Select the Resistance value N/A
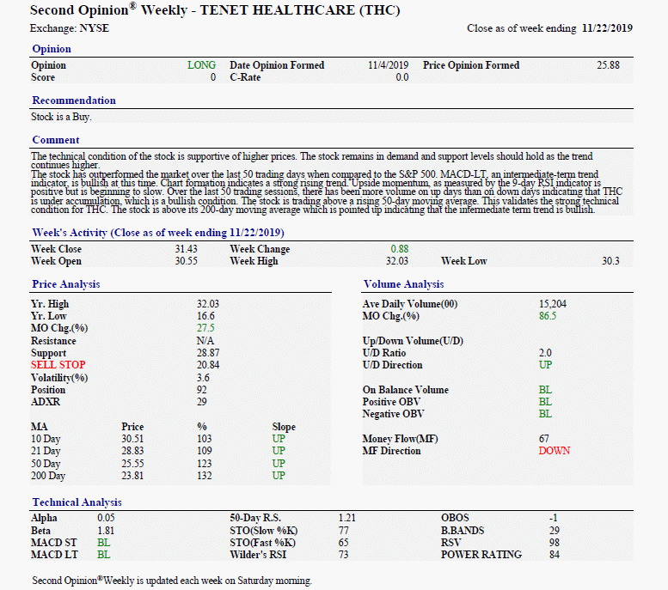This screenshot has height=590, width=668. (x=205, y=341)
